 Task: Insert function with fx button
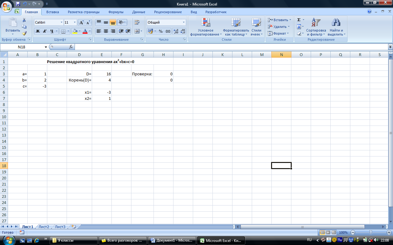71,47
